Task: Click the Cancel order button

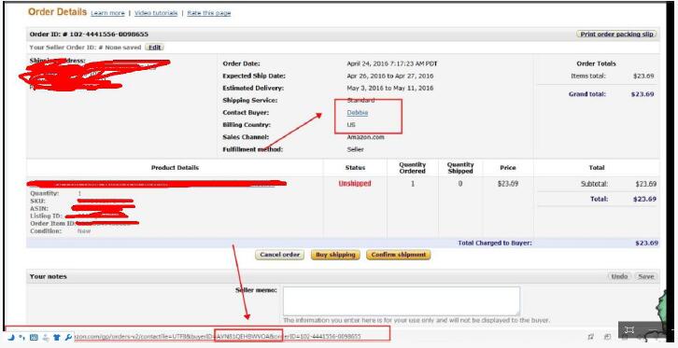Action: click(280, 255)
